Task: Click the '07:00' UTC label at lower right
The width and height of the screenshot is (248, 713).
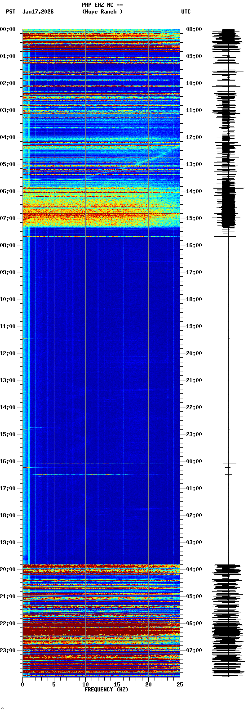Action: (194, 650)
